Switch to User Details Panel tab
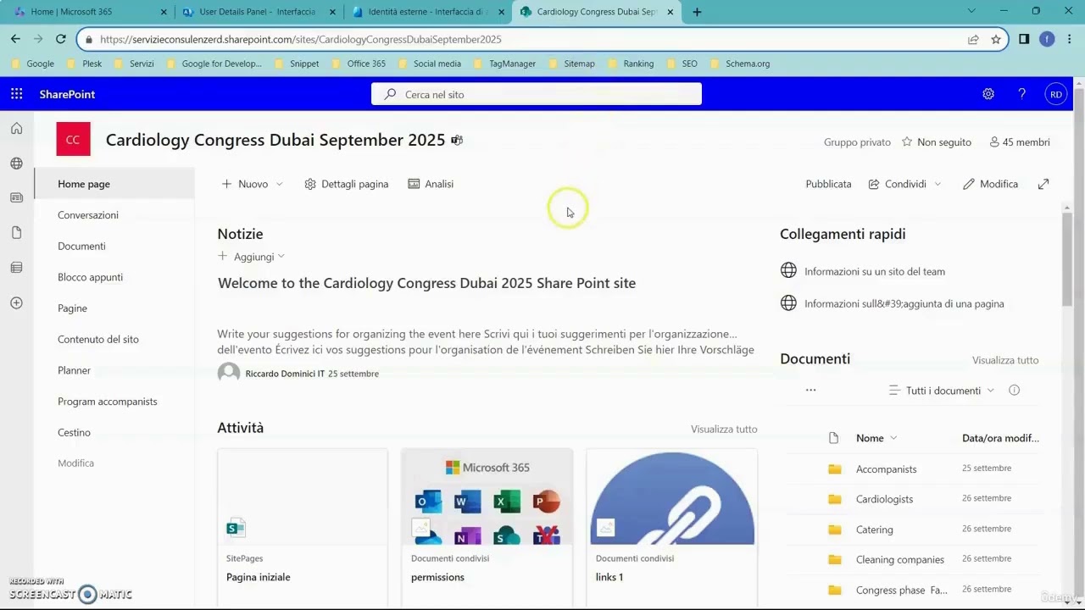 click(259, 12)
